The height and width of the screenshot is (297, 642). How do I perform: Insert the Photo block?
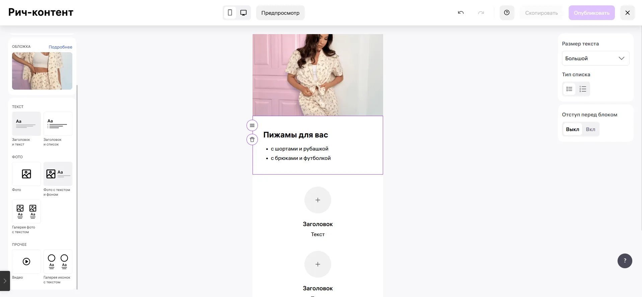tap(26, 174)
